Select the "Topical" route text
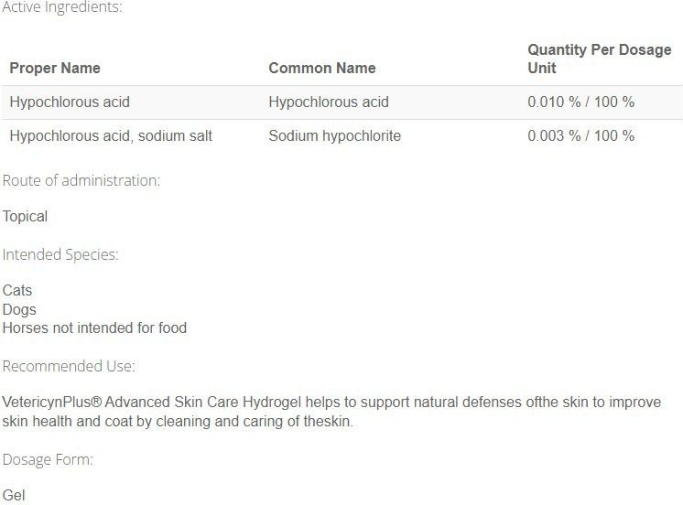683x505 pixels. point(25,217)
